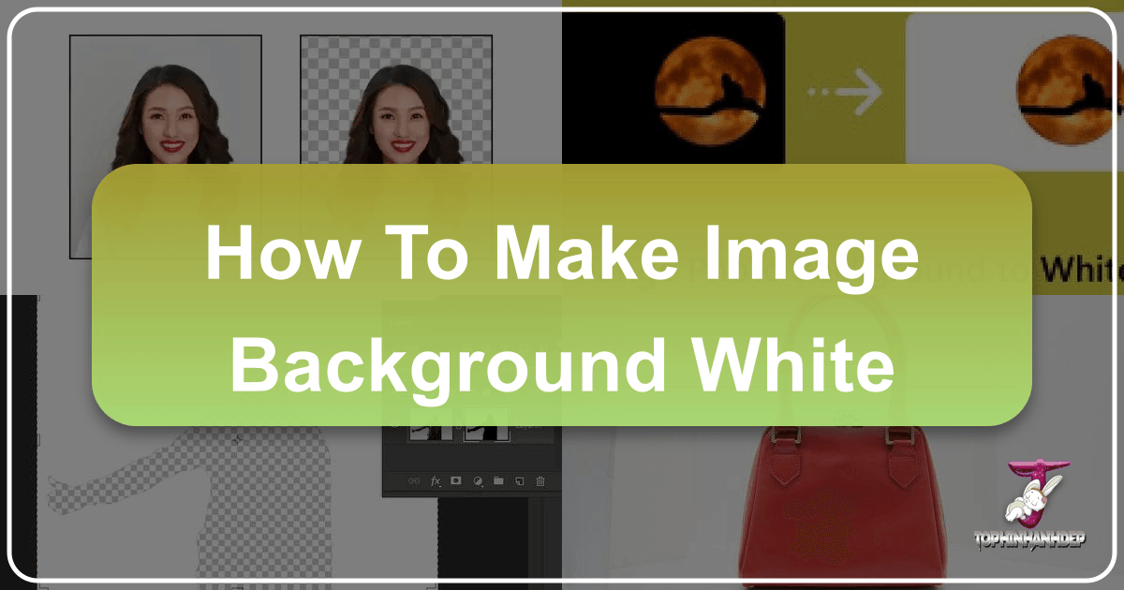Select the link layers chain icon

pos(412,480)
